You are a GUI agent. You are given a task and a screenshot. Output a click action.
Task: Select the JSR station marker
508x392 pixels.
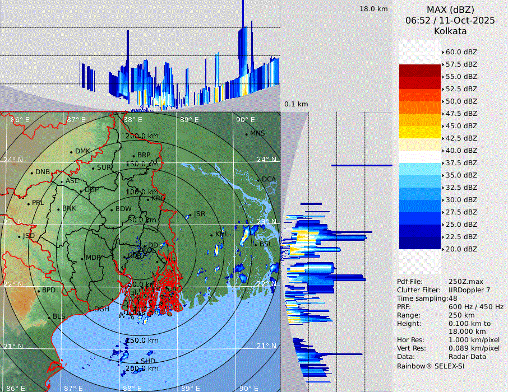(x=189, y=215)
